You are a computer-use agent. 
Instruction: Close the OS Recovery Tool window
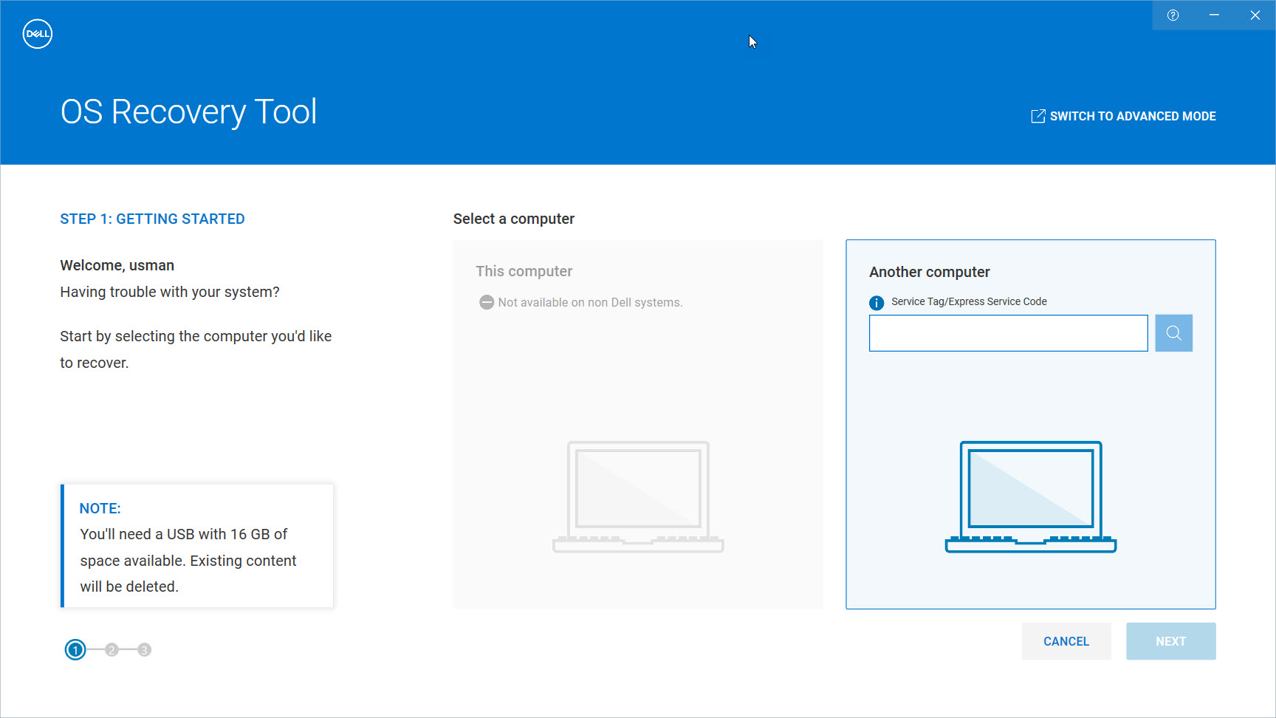coord(1255,16)
